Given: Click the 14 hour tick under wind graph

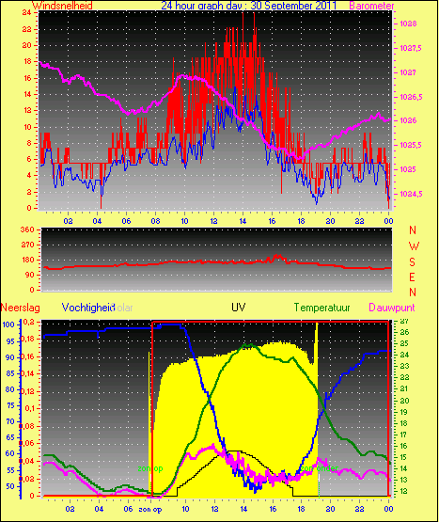Looking at the screenshot, I should [x=243, y=221].
